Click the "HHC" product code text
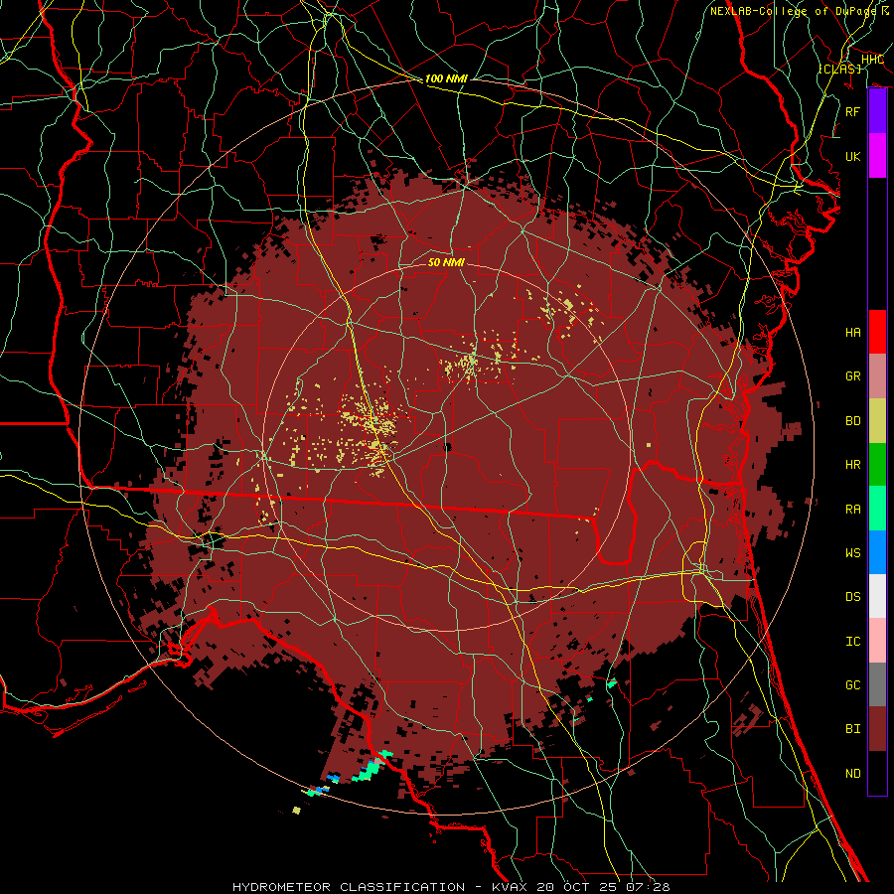This screenshot has height=894, width=894. (872, 60)
